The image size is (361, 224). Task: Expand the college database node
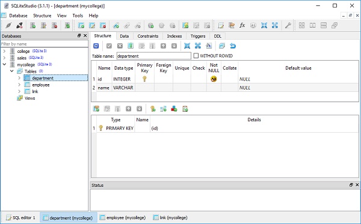(x=4, y=51)
